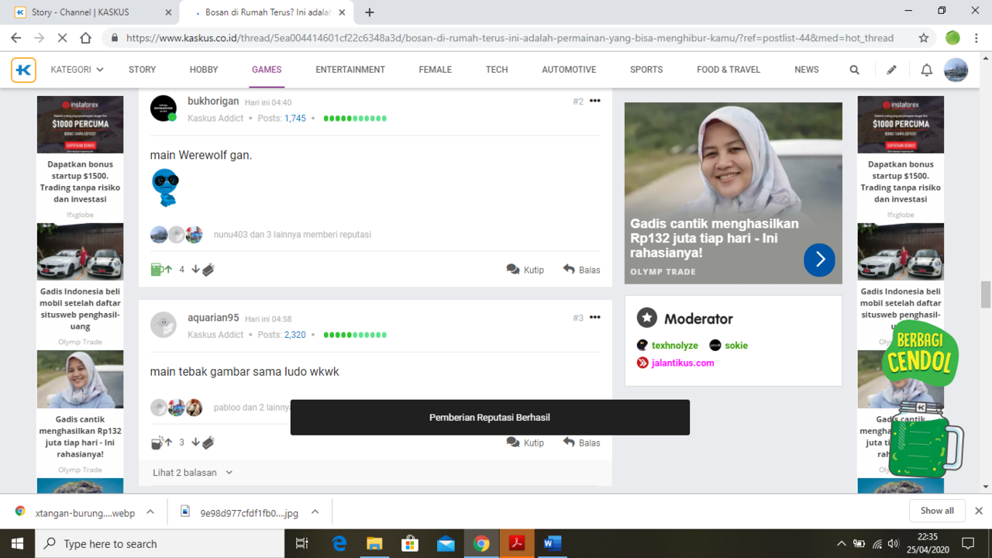This screenshot has width=992, height=558.
Task: Close the downloads bar
Action: (978, 511)
